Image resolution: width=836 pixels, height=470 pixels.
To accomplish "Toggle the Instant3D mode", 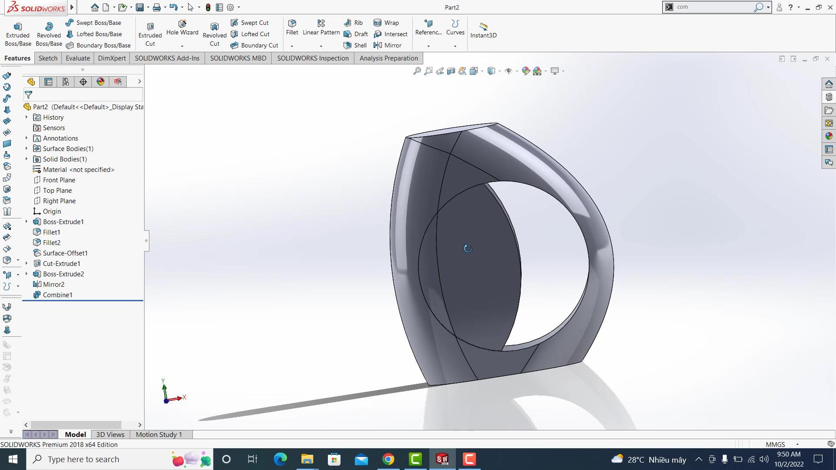I will pos(483,30).
